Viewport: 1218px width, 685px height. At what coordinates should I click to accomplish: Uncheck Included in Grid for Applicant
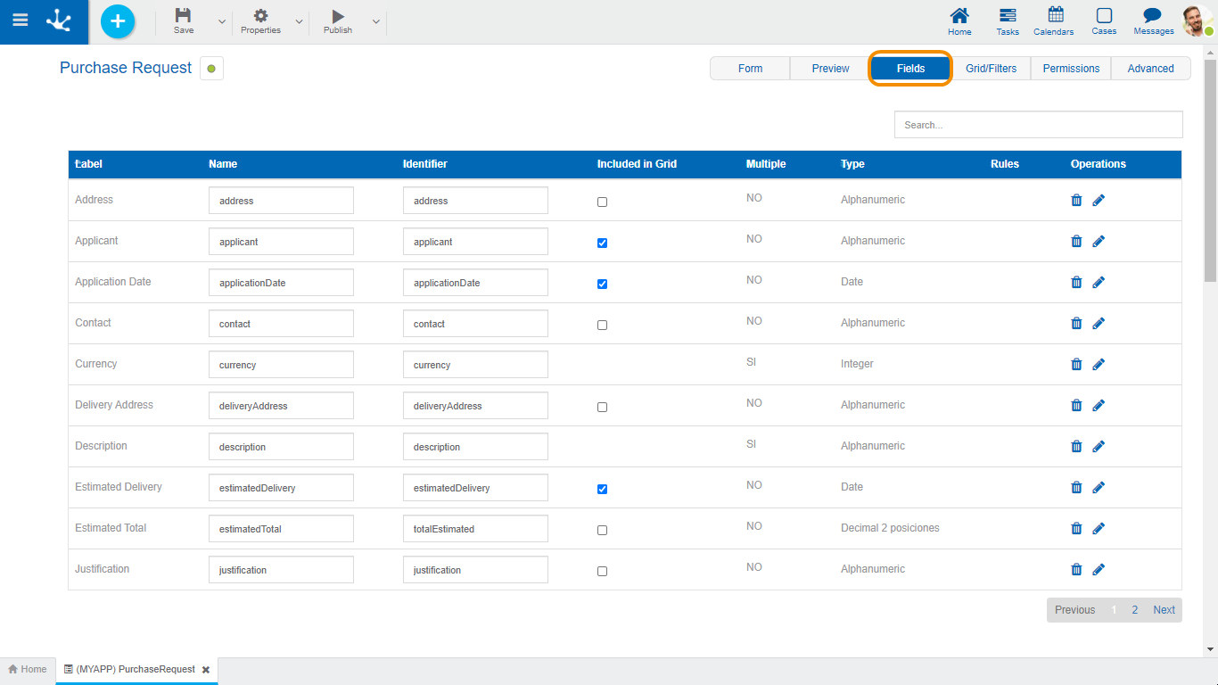click(x=602, y=243)
